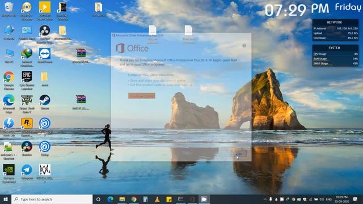Click the Continue Online button in Office dialog
The height and width of the screenshot is (204, 363).
pyautogui.click(x=142, y=96)
